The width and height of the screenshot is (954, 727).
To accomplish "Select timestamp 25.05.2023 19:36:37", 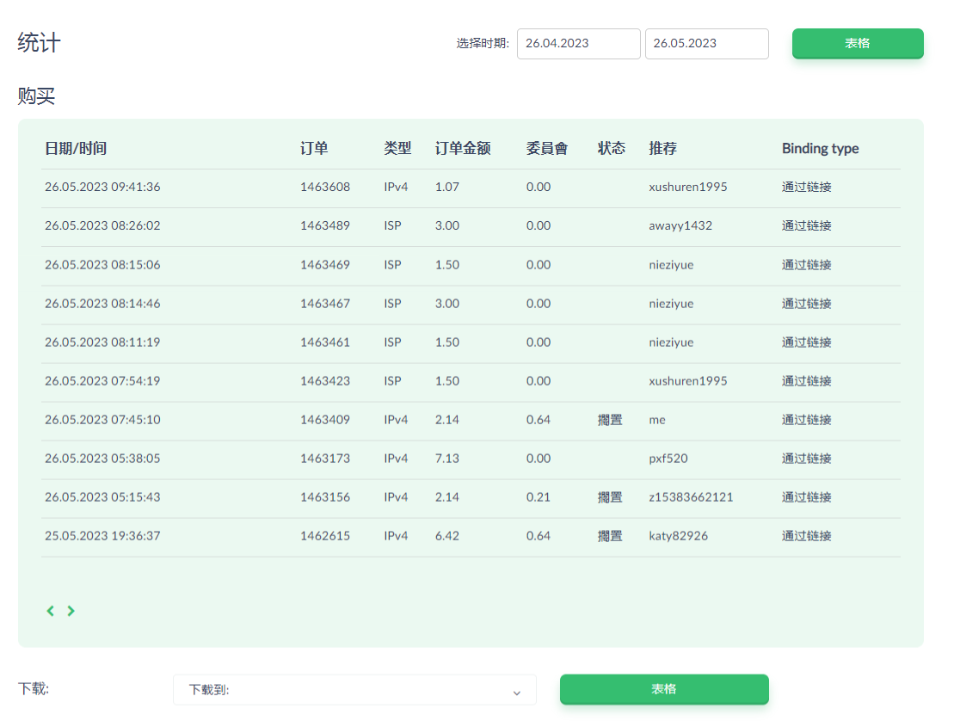I will tap(103, 536).
